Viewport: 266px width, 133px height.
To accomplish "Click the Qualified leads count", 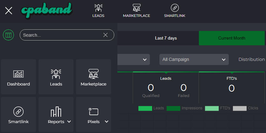I will pos(150,88).
